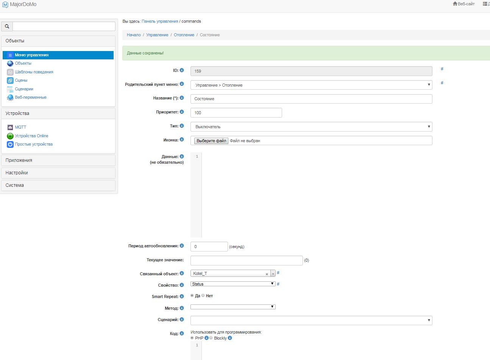
Task: Click into the Название text field
Action: point(311,99)
